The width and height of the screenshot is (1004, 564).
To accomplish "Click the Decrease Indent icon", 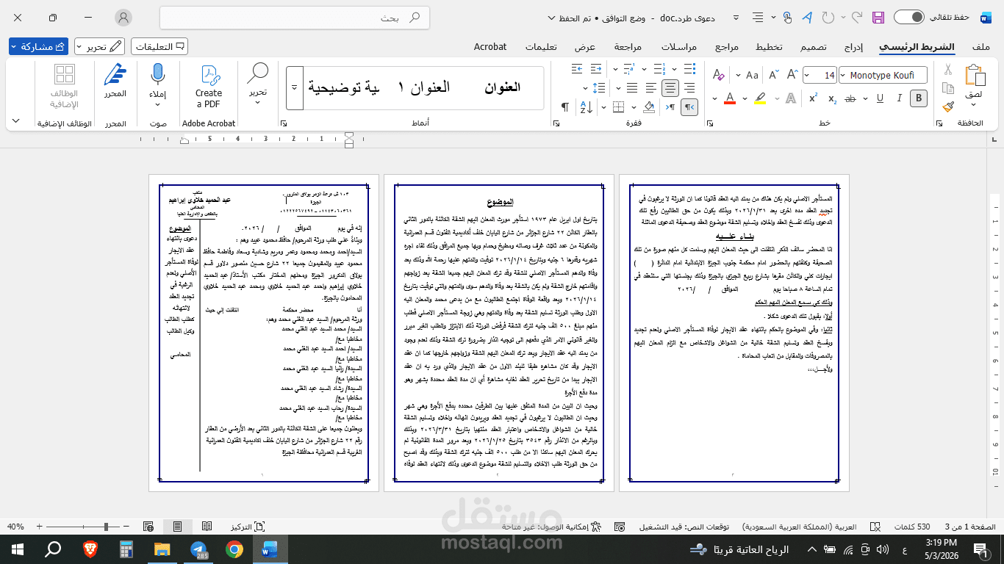I will [596, 68].
